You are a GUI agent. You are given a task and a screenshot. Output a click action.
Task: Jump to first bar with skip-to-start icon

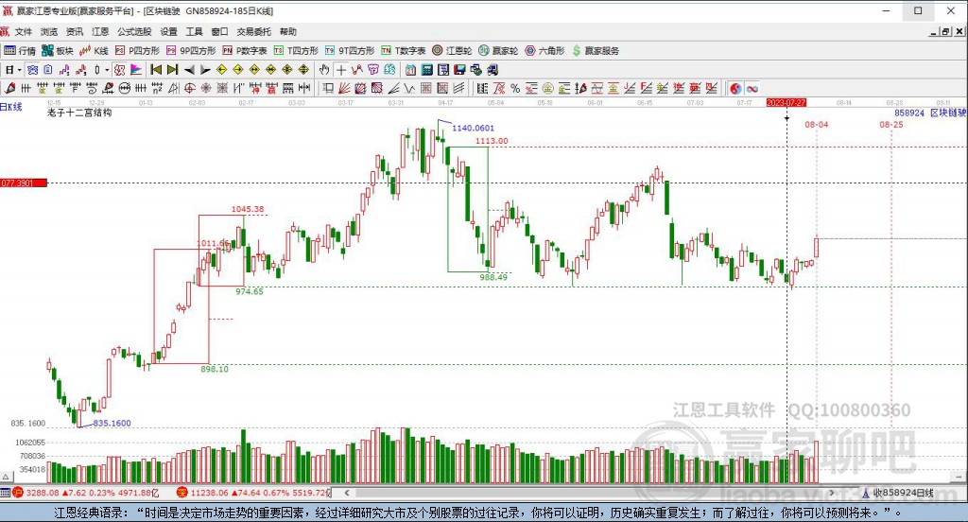click(156, 70)
